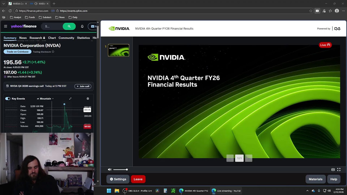This screenshot has width=347, height=195.
Task: Open a new browser tab
Action: [x=54, y=4]
